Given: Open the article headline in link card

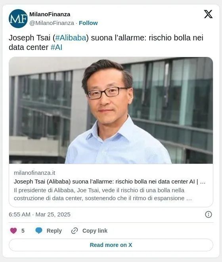Looking at the screenshot, I should 110,182.
